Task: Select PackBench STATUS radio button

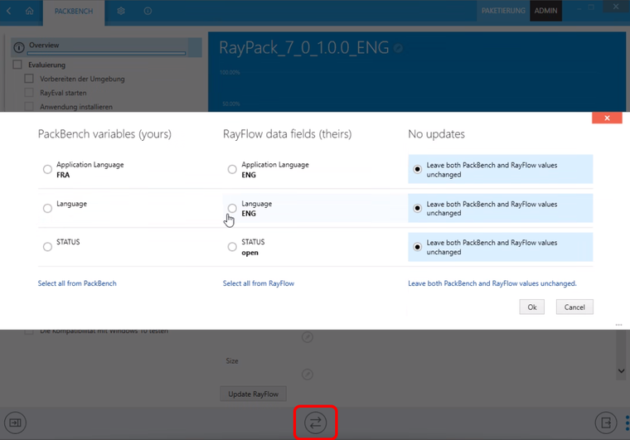Action: [x=47, y=246]
